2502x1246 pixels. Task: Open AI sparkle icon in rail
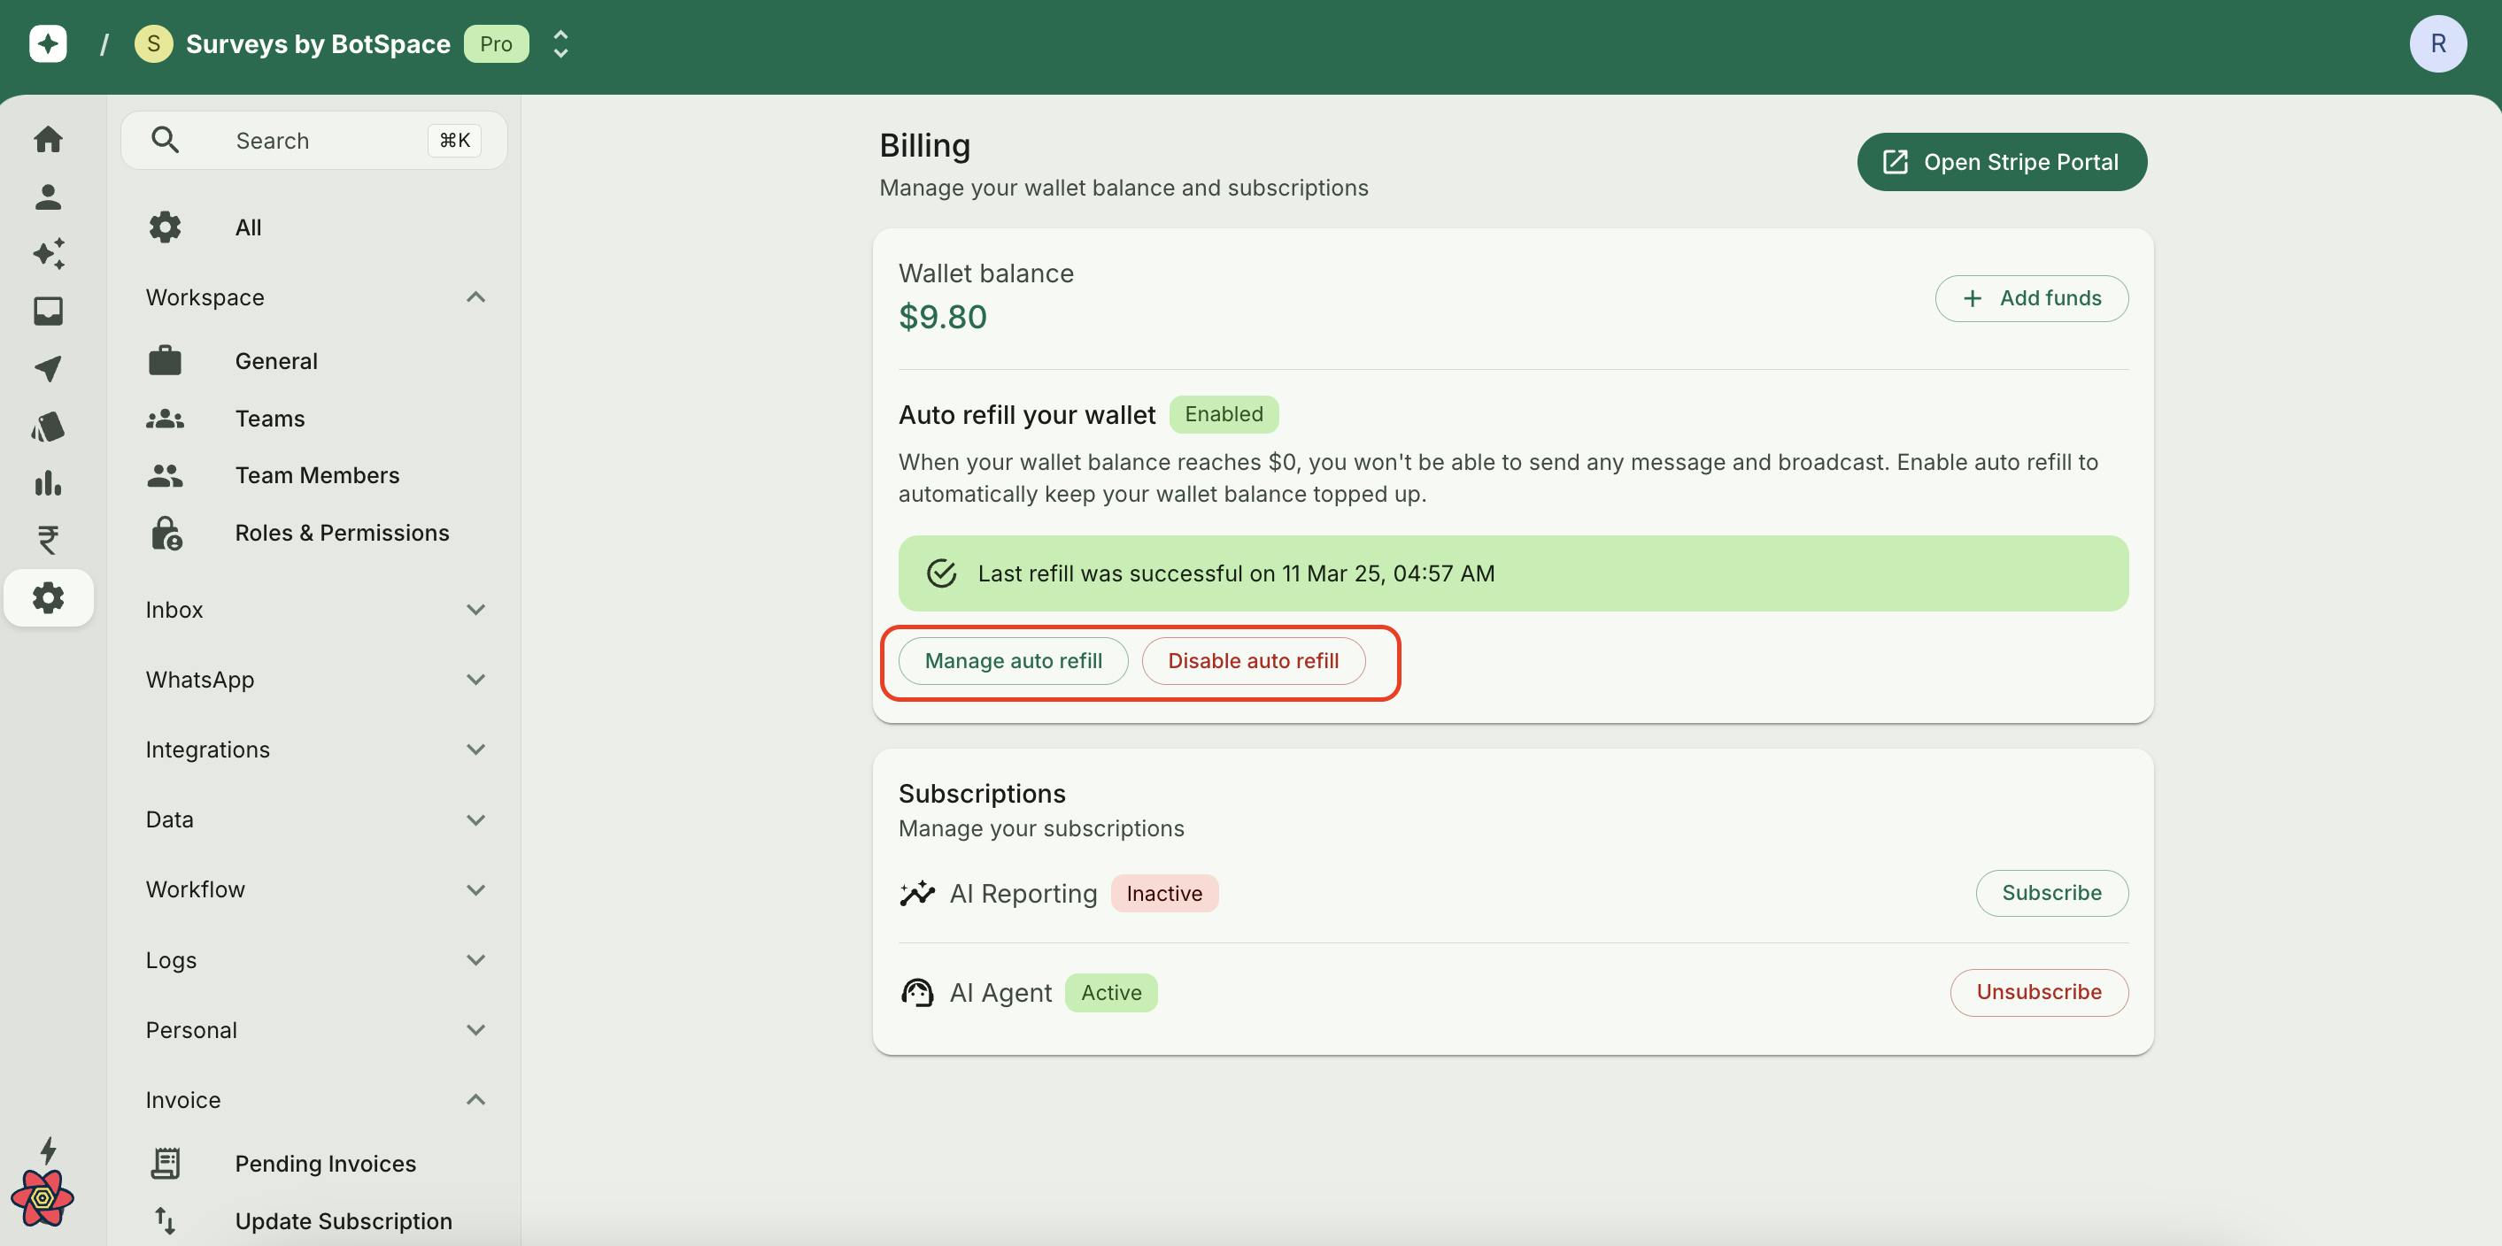tap(48, 253)
